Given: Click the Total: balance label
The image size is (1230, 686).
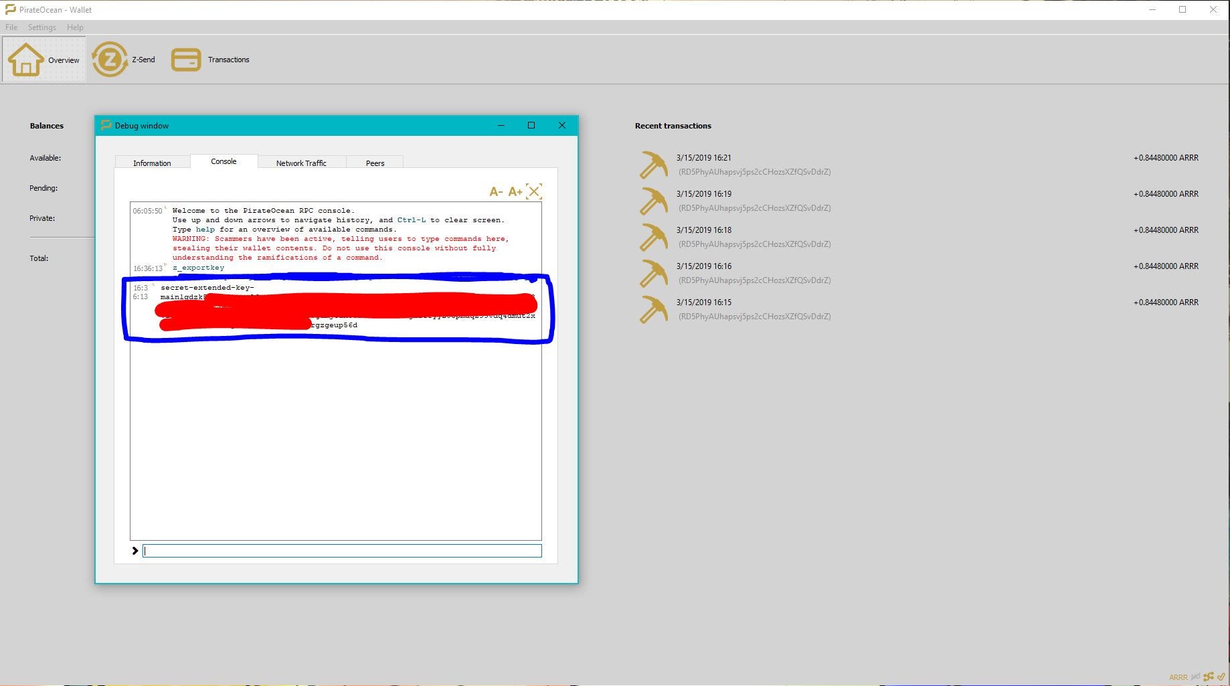Looking at the screenshot, I should [x=39, y=258].
